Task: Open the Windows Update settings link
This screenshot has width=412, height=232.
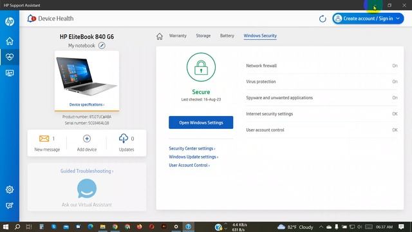Action: coord(193,157)
